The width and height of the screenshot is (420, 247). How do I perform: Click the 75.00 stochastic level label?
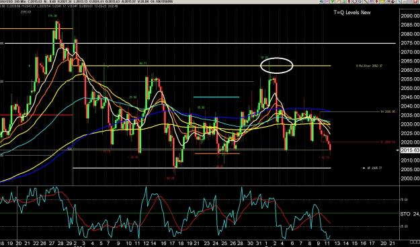click(x=404, y=199)
